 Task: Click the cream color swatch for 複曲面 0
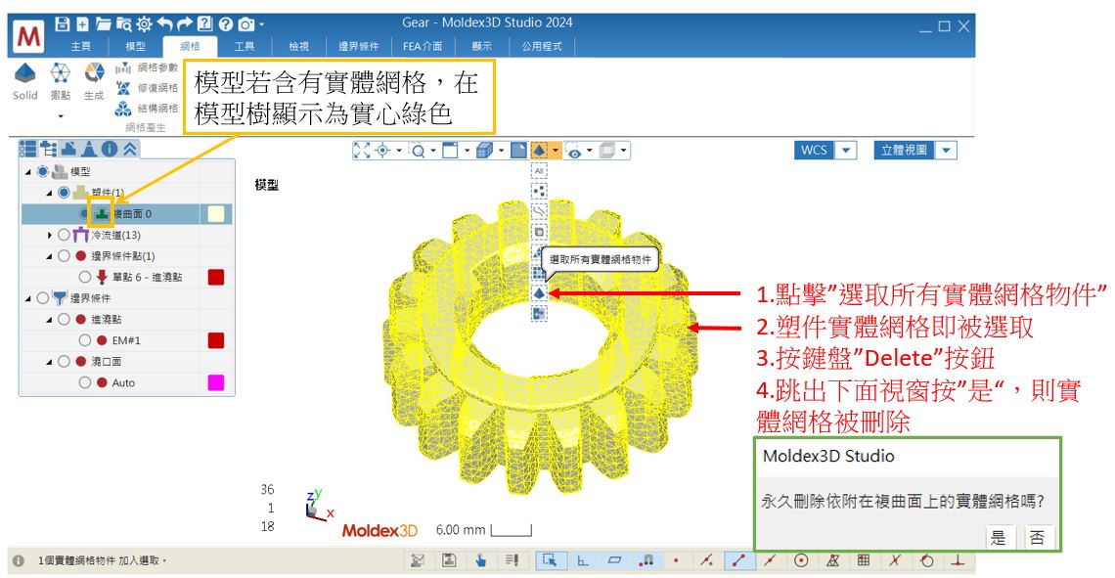tap(215, 214)
